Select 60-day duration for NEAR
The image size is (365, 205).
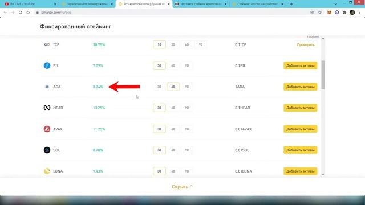point(173,108)
